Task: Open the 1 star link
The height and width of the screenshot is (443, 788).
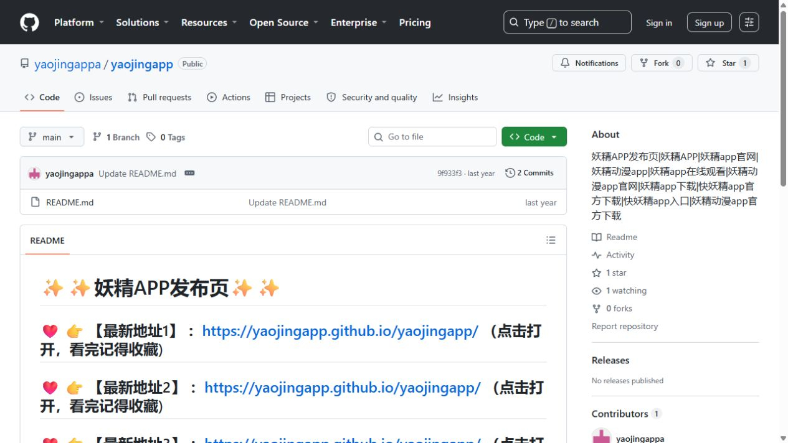Action: [x=609, y=273]
